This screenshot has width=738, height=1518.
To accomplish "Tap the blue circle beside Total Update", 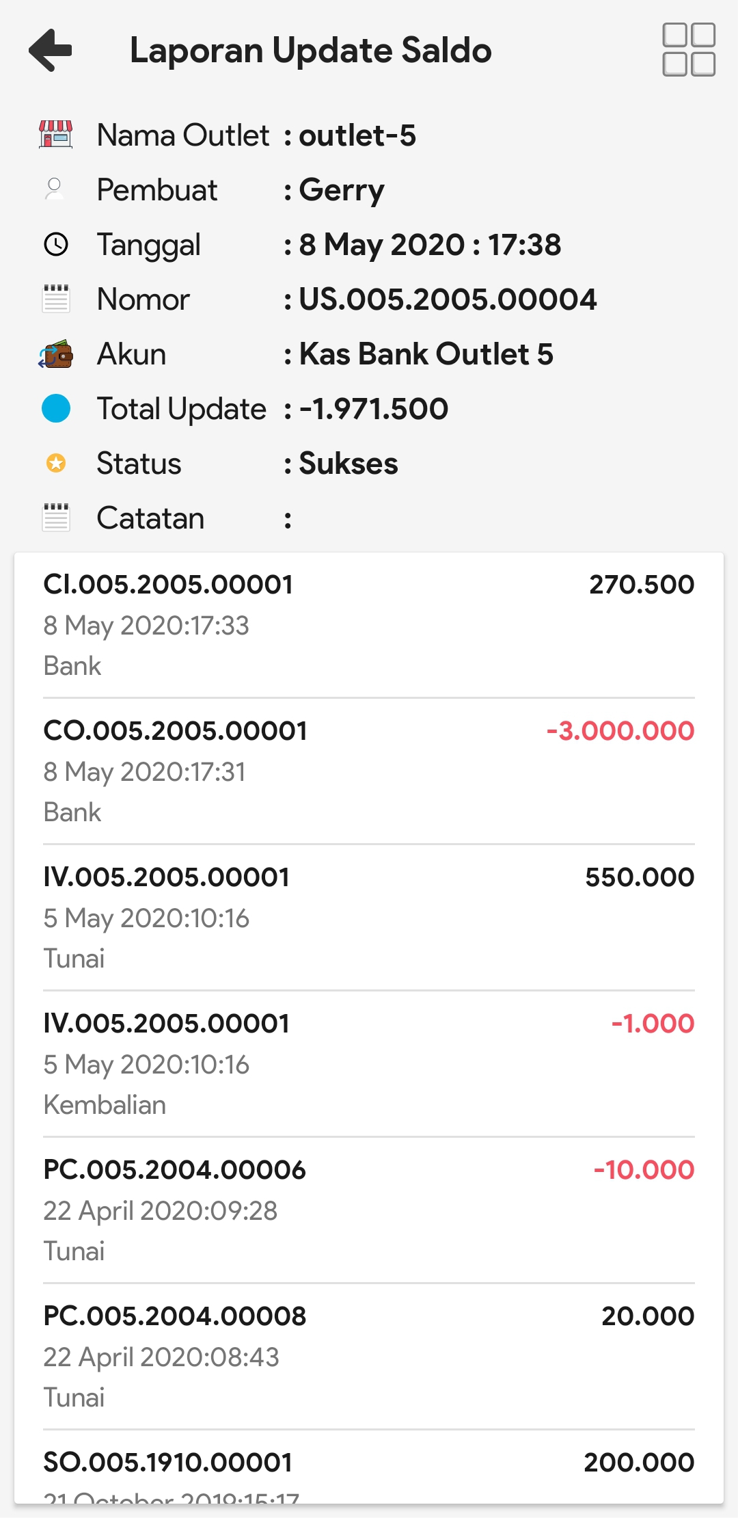I will pos(56,409).
